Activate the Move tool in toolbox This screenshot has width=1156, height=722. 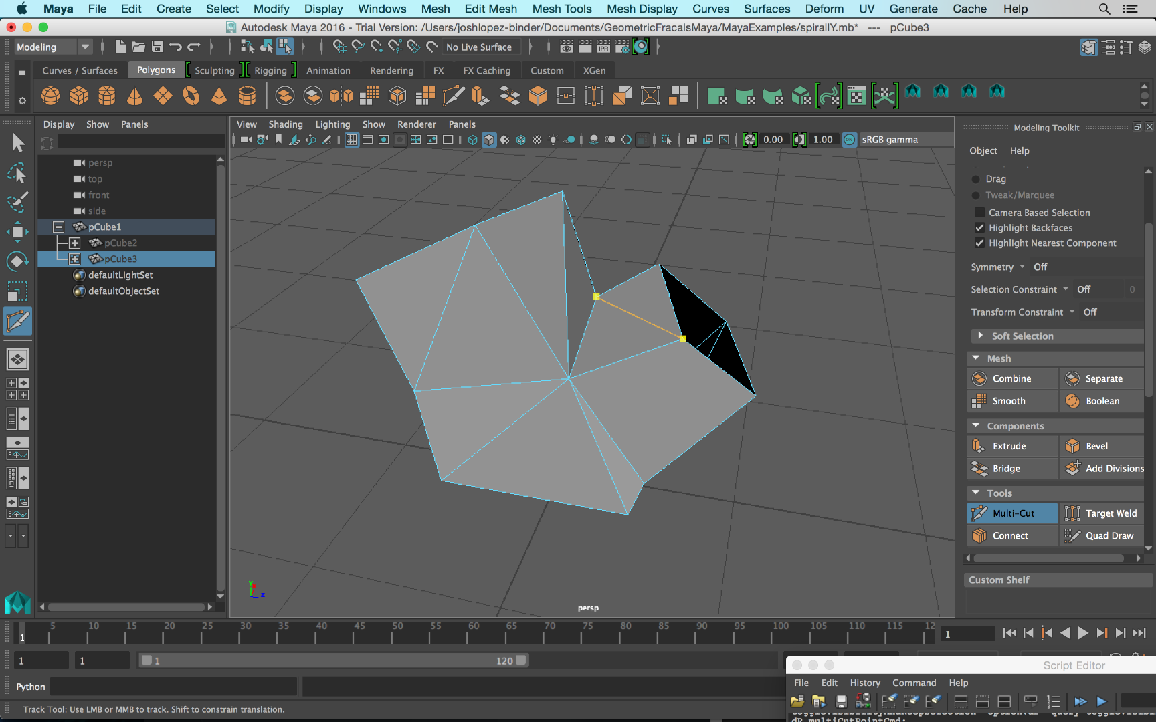(x=17, y=232)
